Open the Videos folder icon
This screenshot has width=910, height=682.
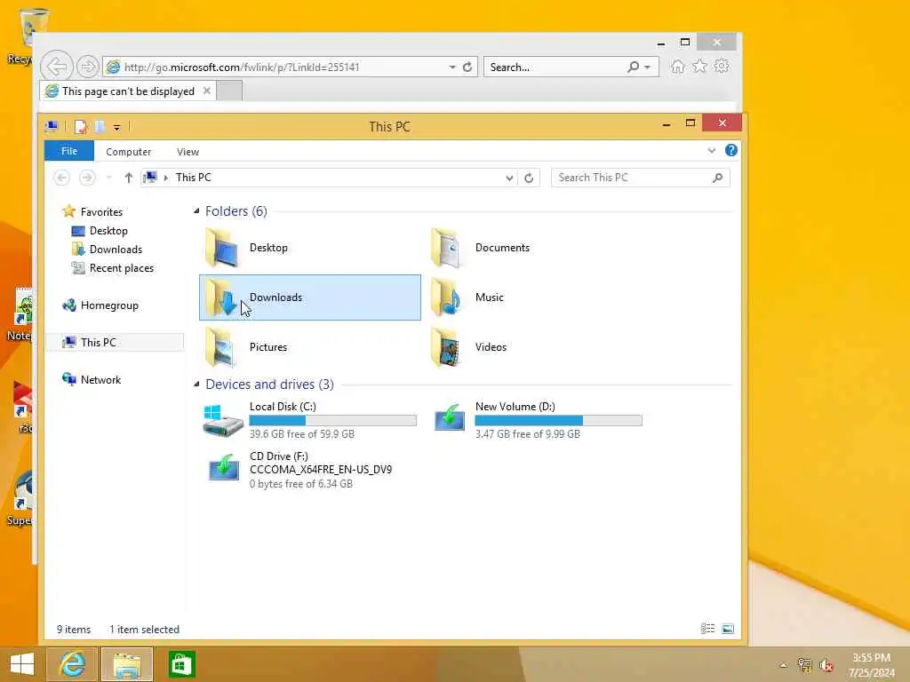point(446,347)
